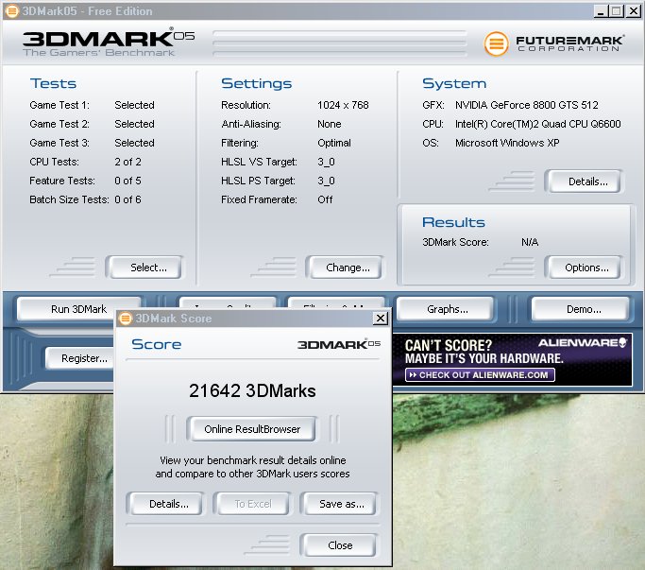
Task: Click the 3DMark05 title bar icon
Action: (x=12, y=11)
